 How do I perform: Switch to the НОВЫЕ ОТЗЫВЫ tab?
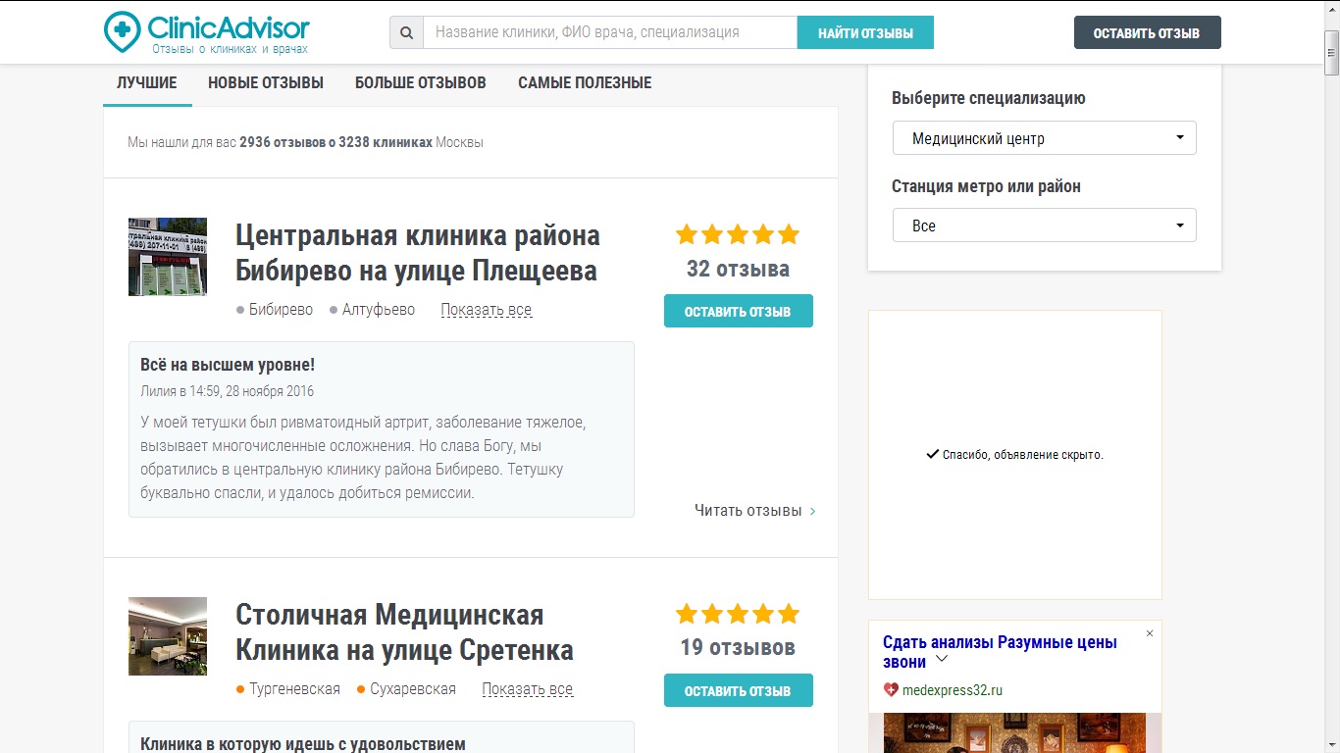click(x=266, y=83)
